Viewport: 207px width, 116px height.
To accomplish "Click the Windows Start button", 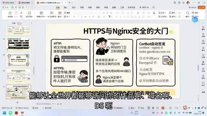I will tap(4, 113).
